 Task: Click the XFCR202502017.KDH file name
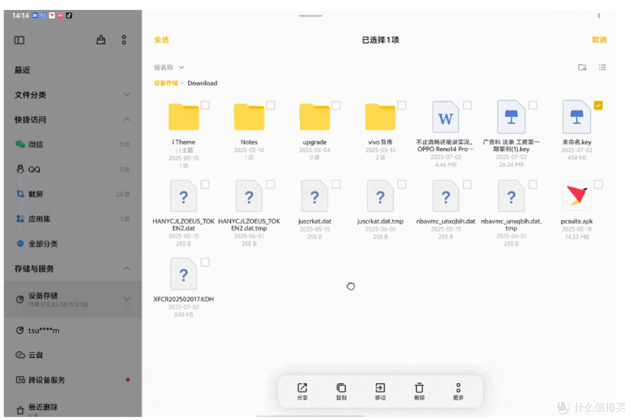[183, 299]
